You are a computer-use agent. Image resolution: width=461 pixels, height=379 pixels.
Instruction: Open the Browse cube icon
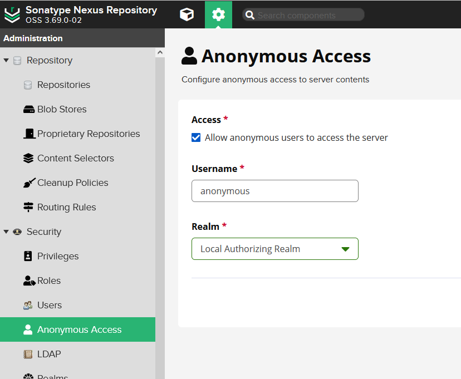(187, 14)
